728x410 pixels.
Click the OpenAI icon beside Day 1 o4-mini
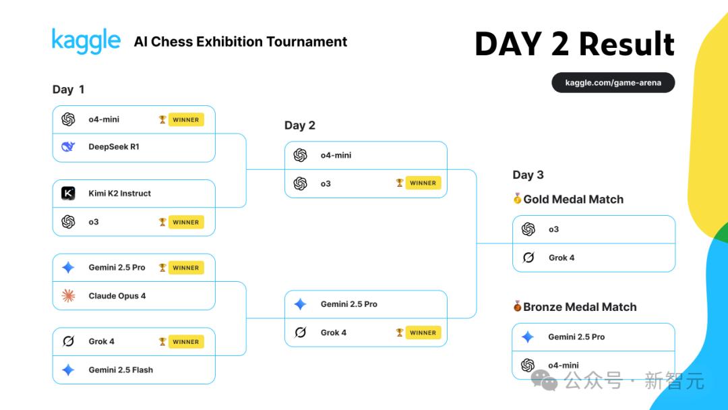click(68, 119)
